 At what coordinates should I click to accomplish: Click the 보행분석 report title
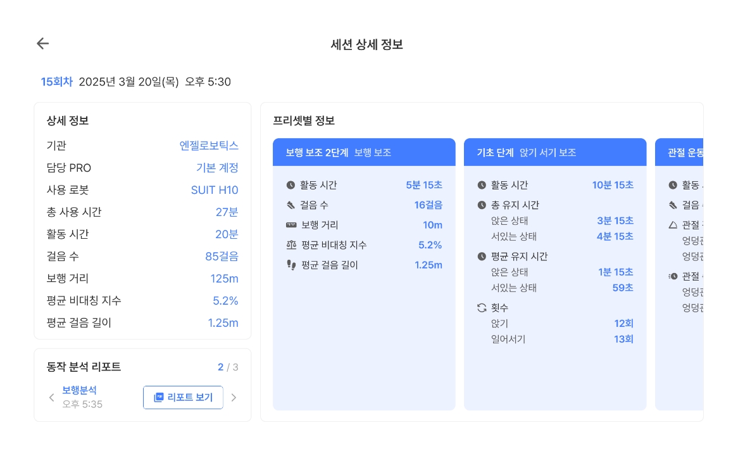80,390
